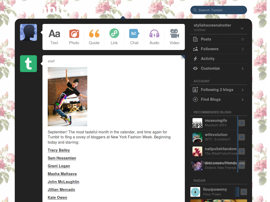Screen dimensions: 270x202
Task: Open the wtfevolution blog thumbnail
Action: click(x=197, y=137)
